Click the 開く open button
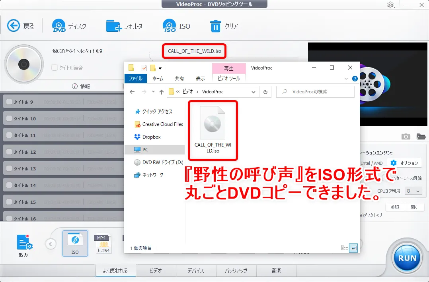The height and width of the screenshot is (282, 429). [415, 207]
